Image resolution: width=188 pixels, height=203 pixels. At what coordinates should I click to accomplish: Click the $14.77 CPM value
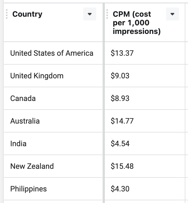[122, 121]
